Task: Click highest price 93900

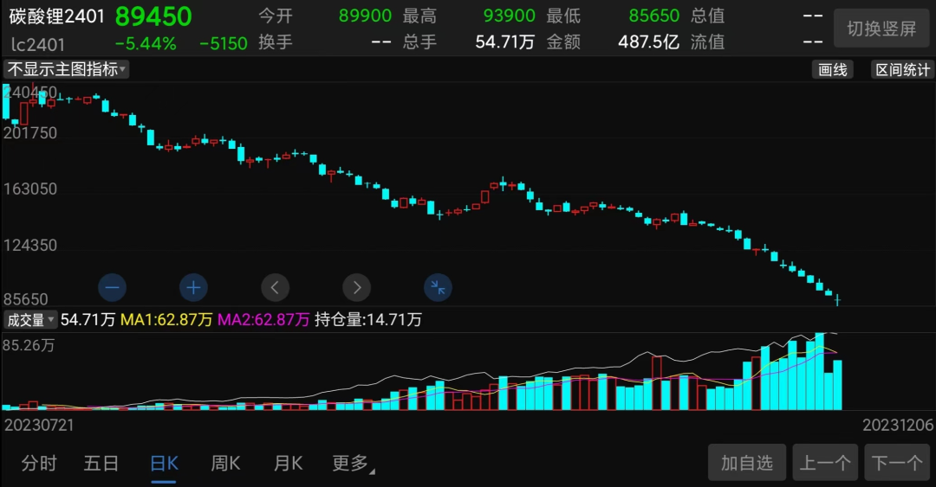Action: coord(510,16)
